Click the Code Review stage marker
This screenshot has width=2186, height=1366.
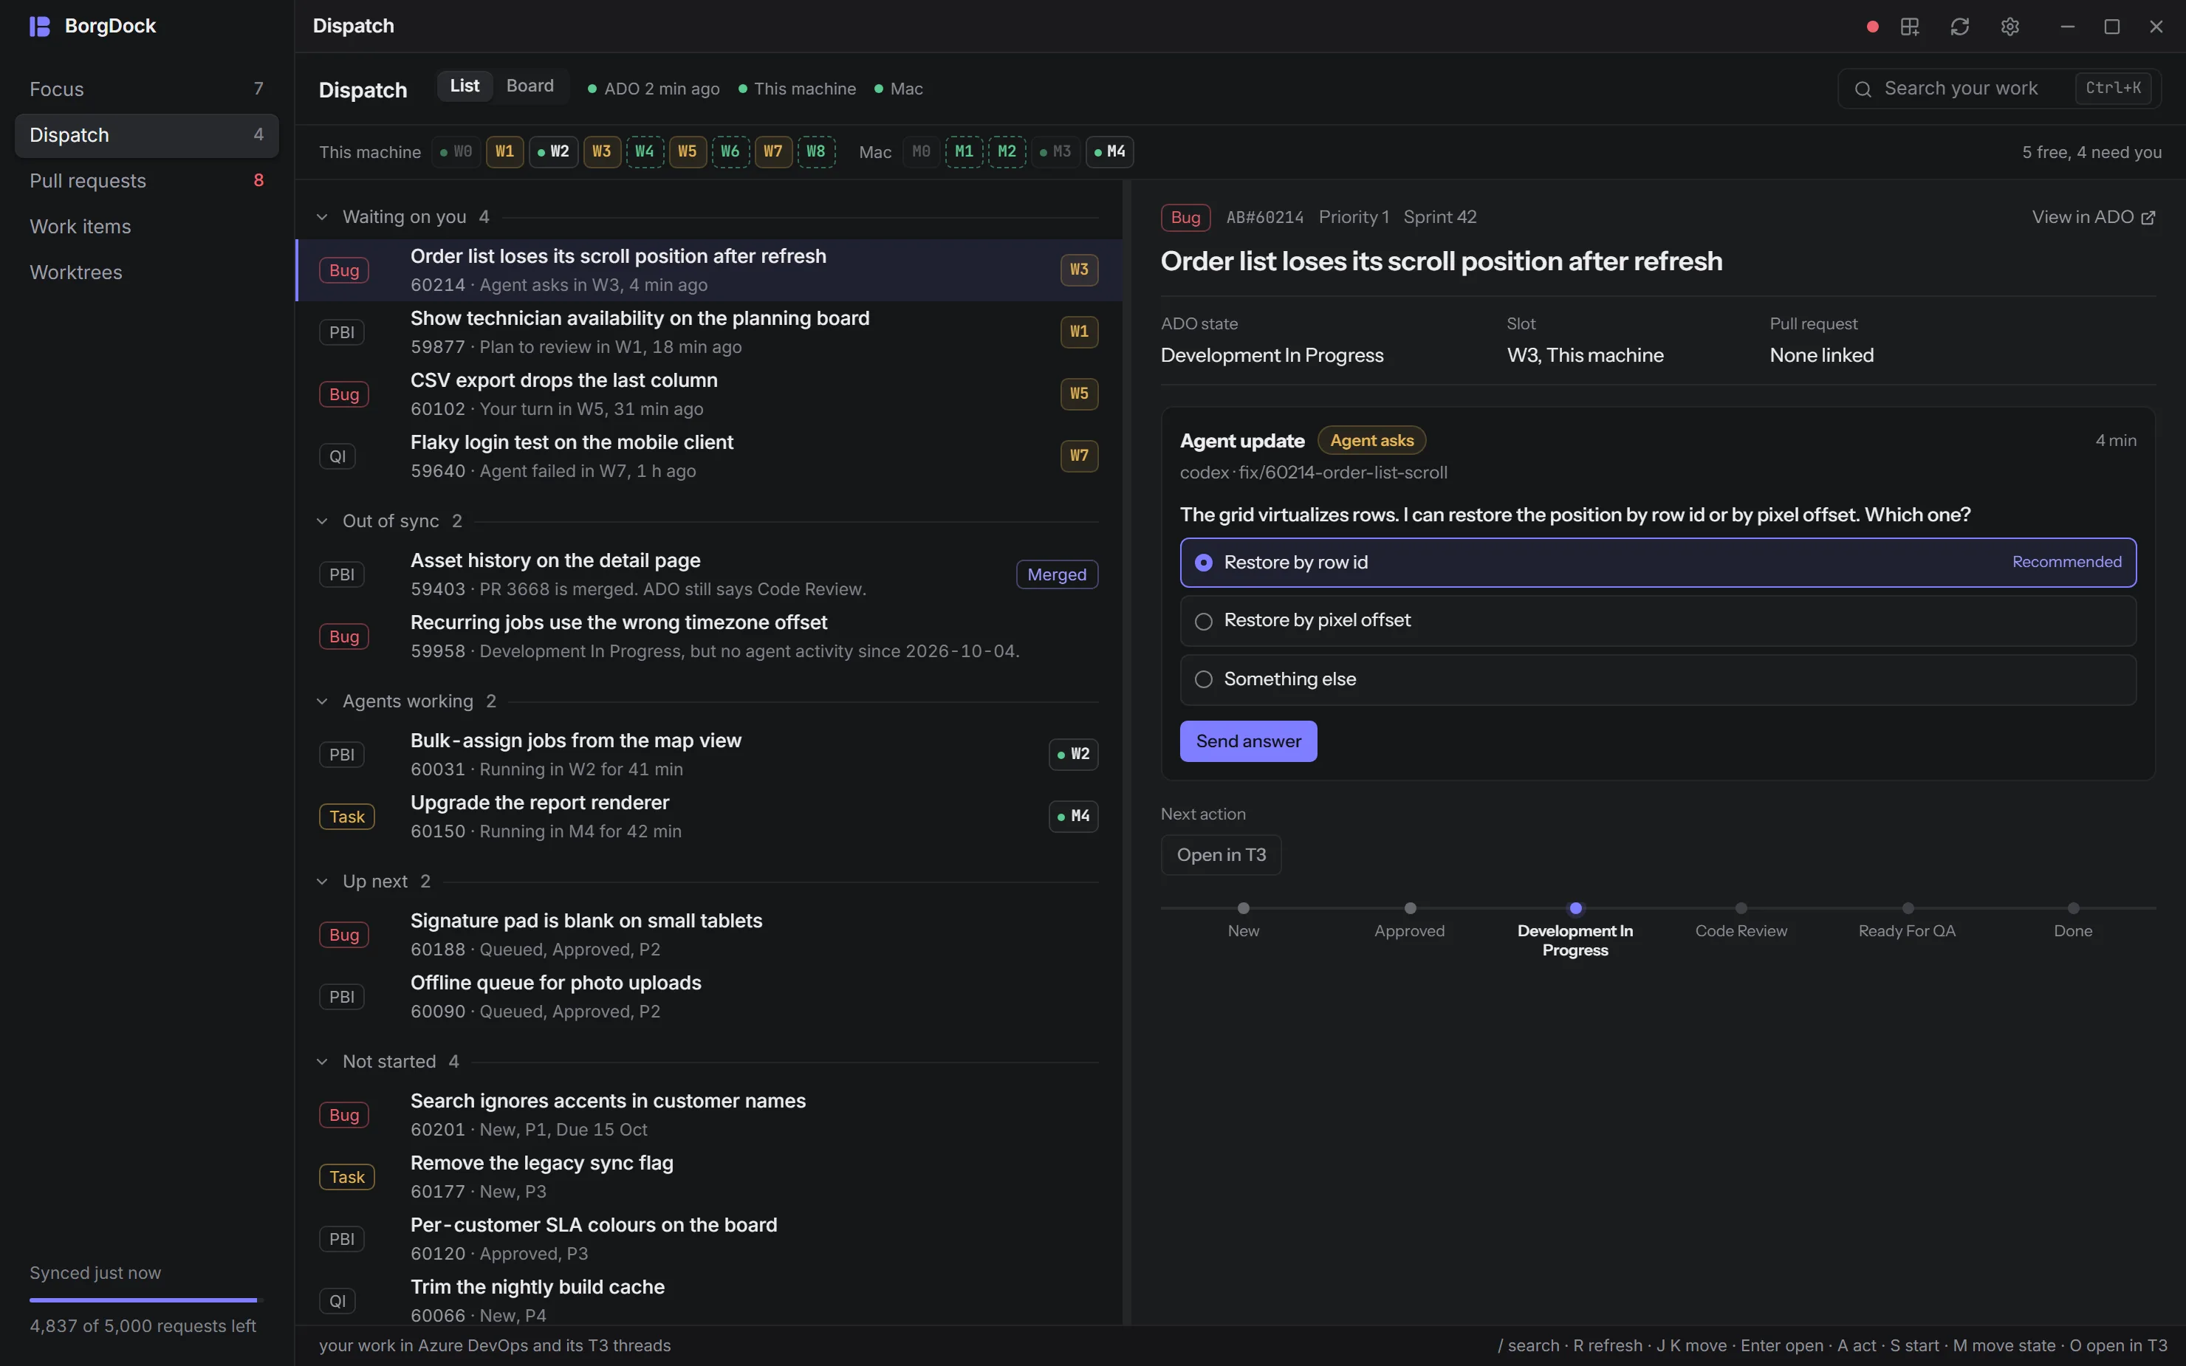(1741, 909)
